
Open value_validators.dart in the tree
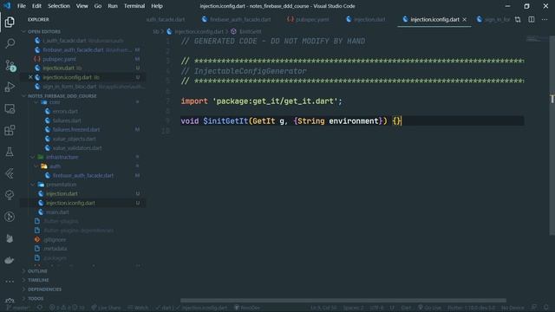(x=77, y=148)
